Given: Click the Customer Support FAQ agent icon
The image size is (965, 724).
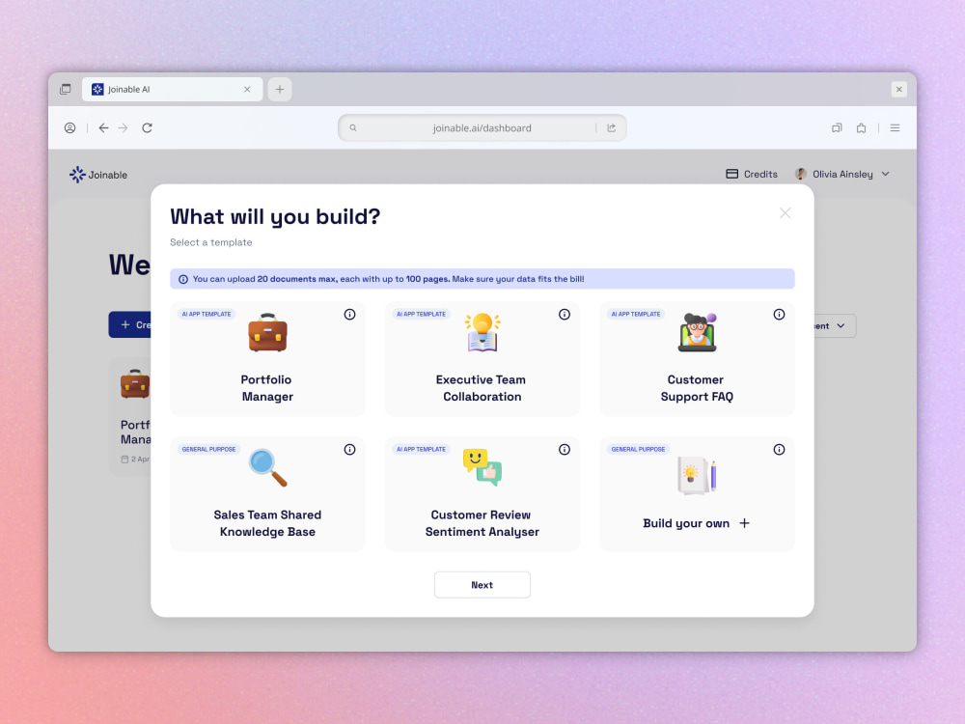Looking at the screenshot, I should coord(698,332).
